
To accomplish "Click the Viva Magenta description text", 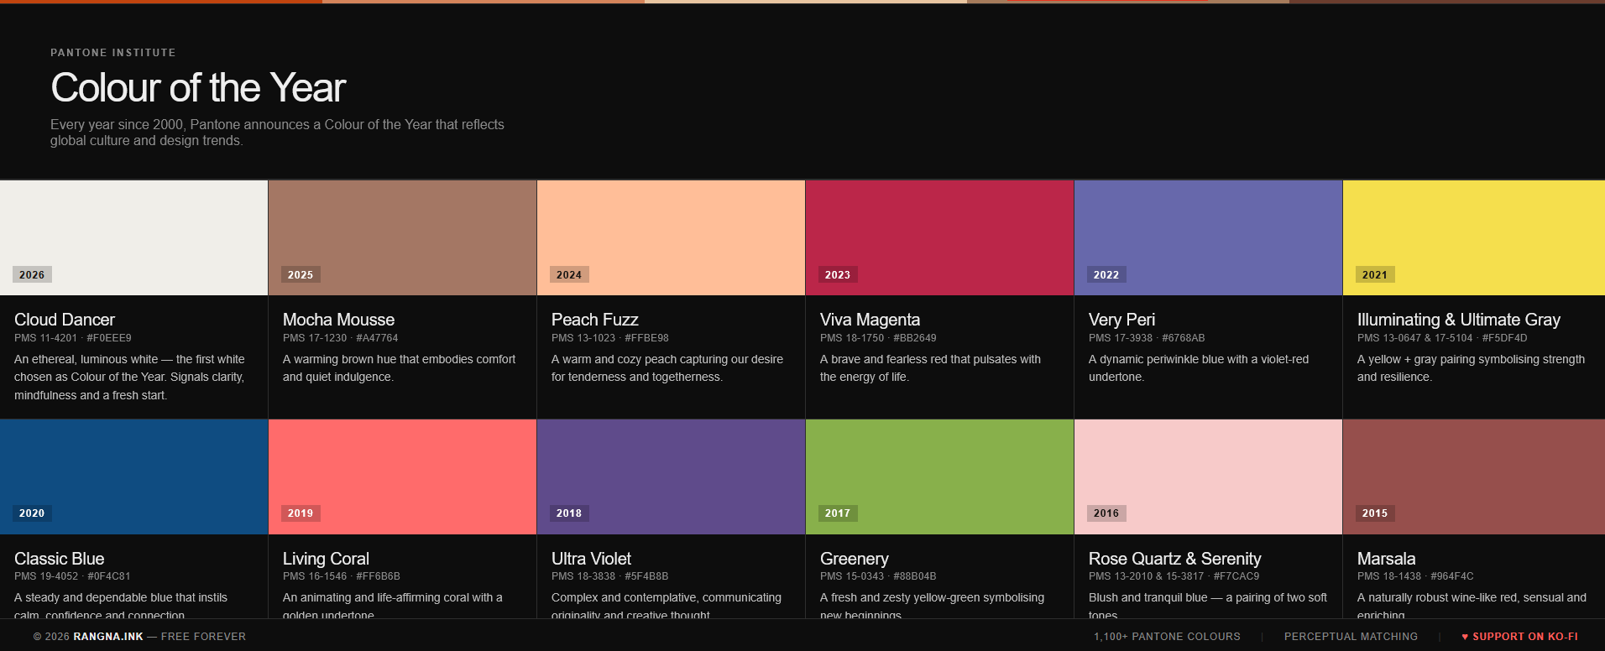I will pyautogui.click(x=930, y=368).
